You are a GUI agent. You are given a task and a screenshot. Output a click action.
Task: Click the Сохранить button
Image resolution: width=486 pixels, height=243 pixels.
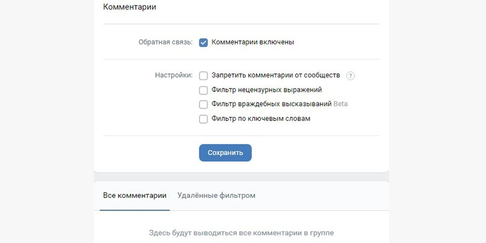click(x=226, y=153)
